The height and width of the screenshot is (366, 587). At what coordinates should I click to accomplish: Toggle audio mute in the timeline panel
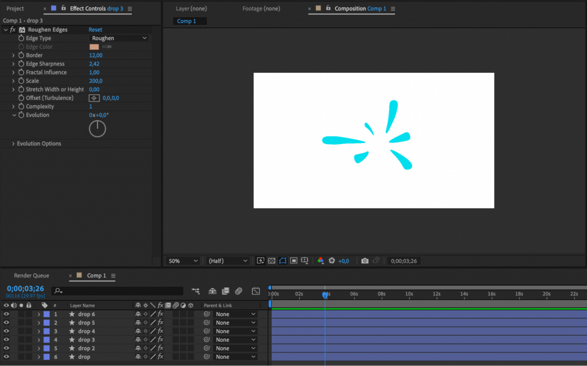coord(14,305)
